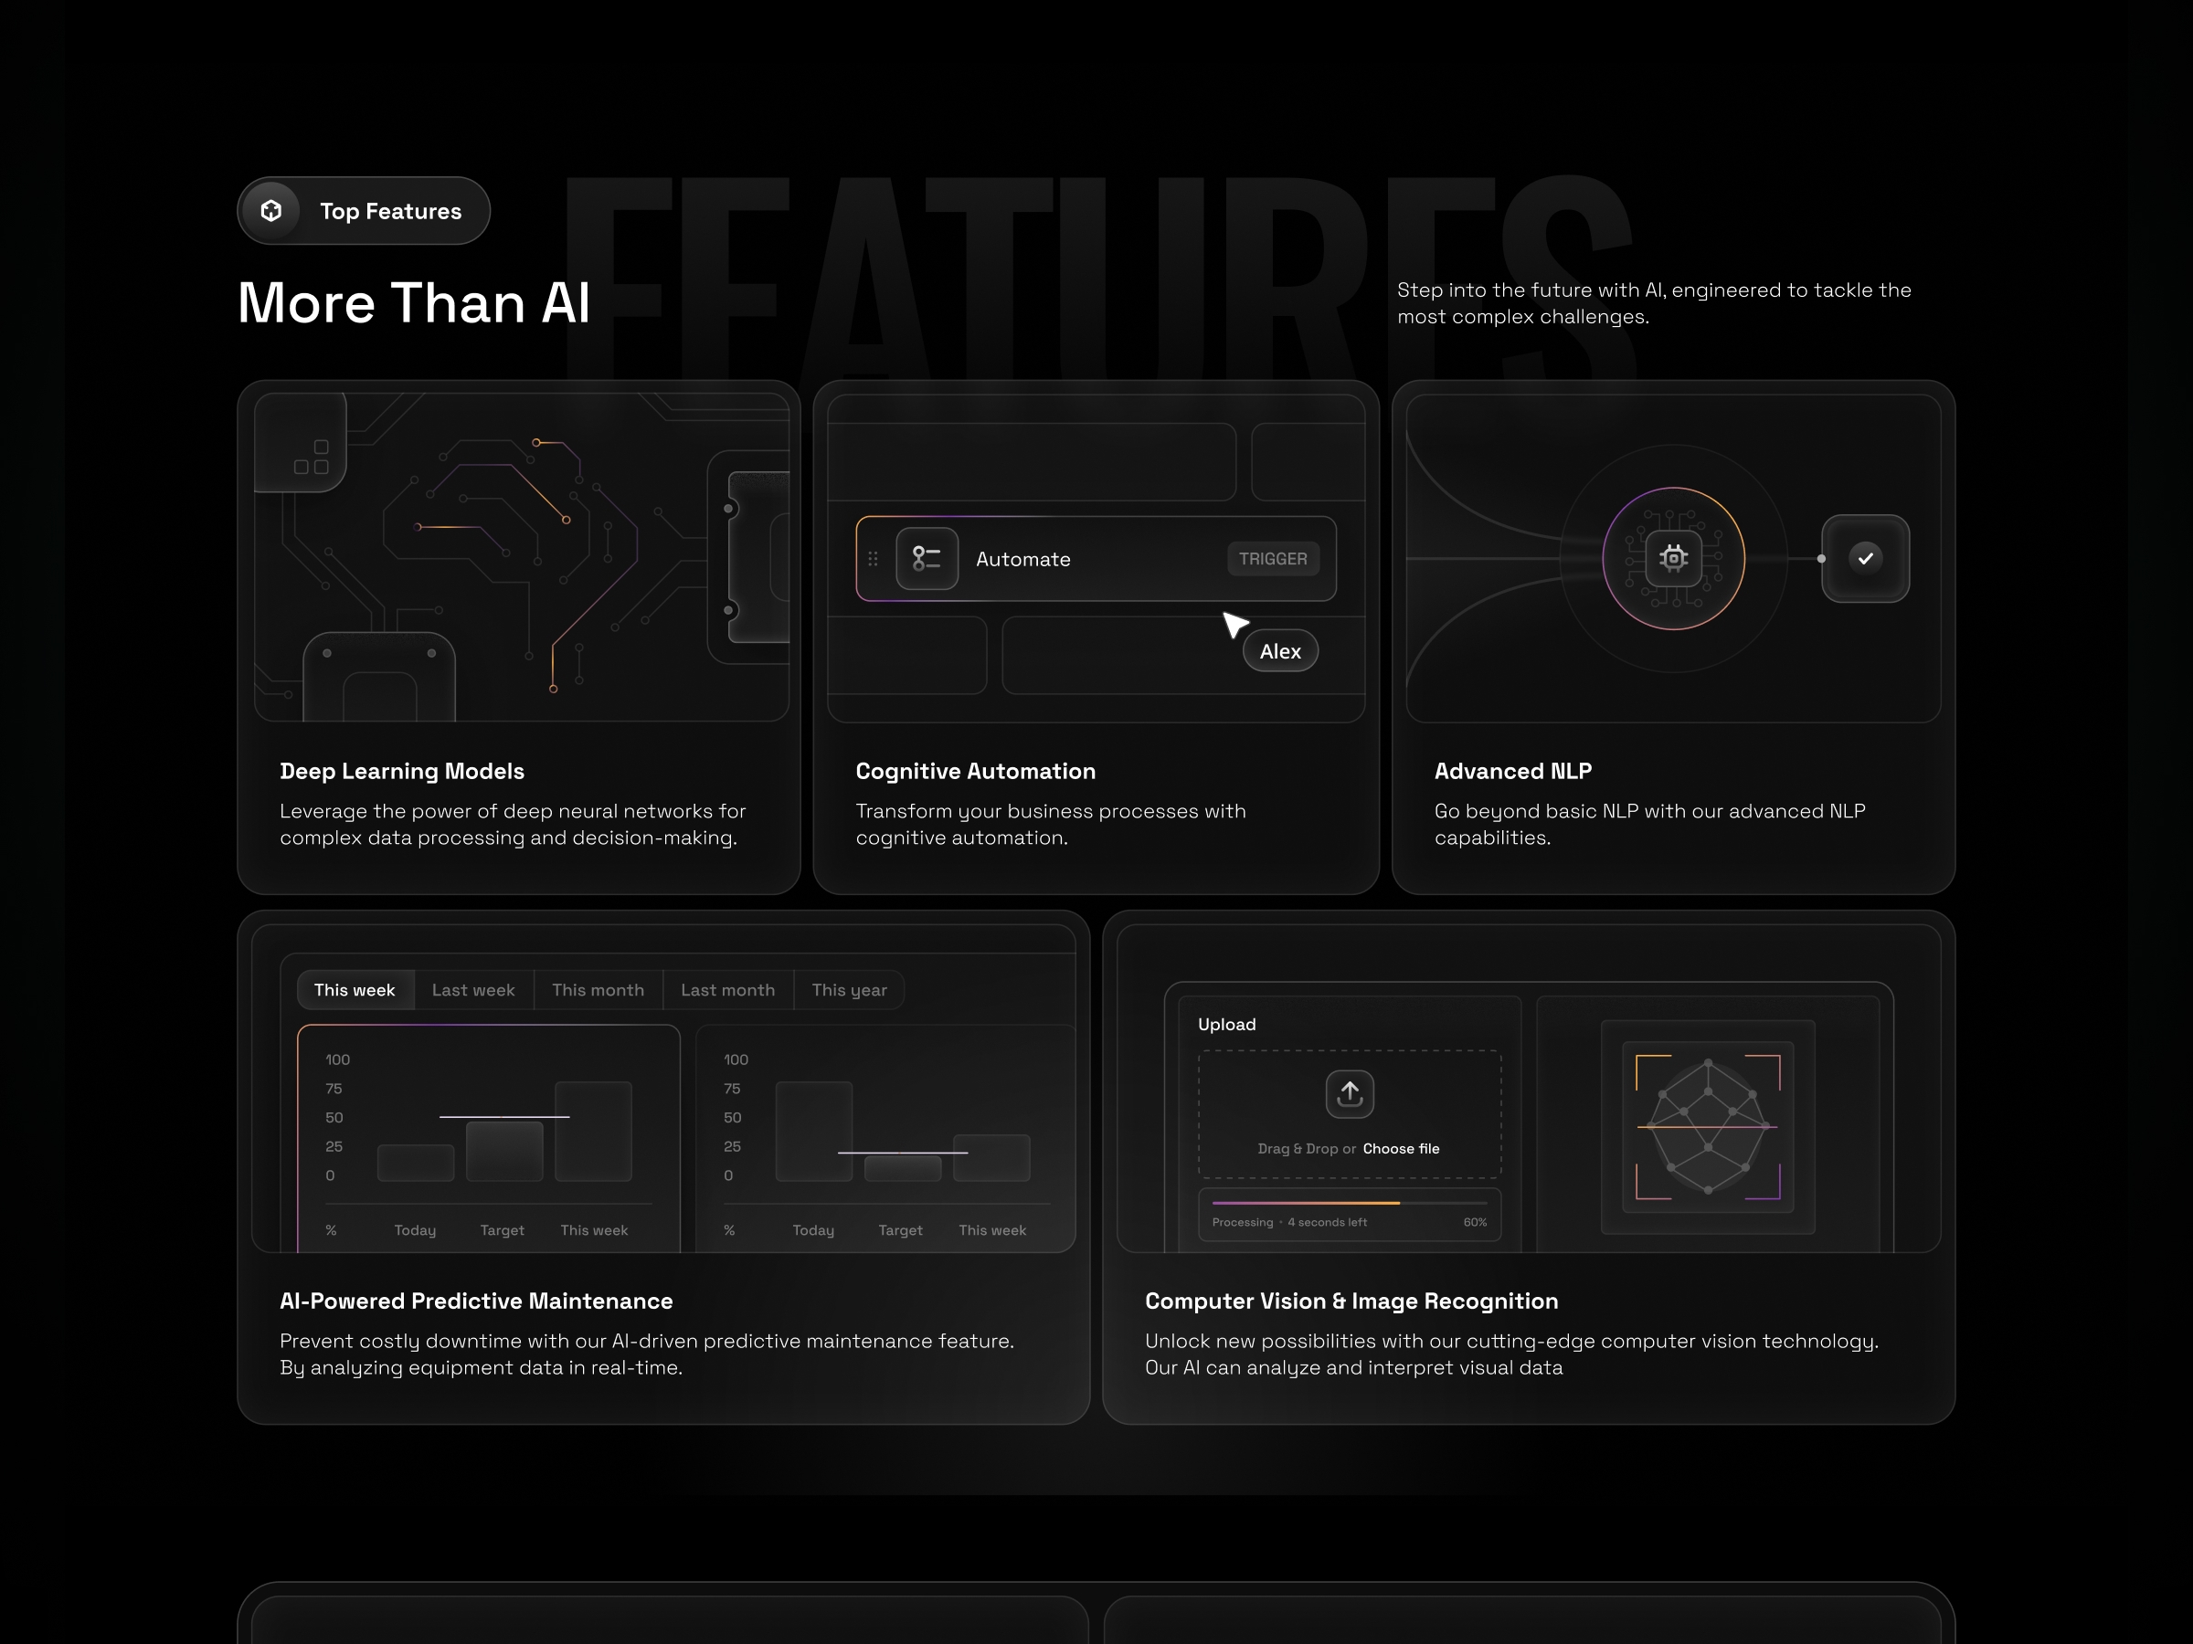Select the Last week tab in analytics view
The width and height of the screenshot is (2193, 1644).
pos(475,989)
